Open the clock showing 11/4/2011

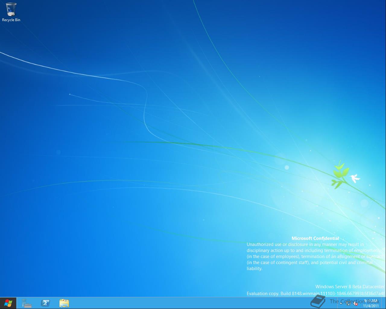coord(371,303)
